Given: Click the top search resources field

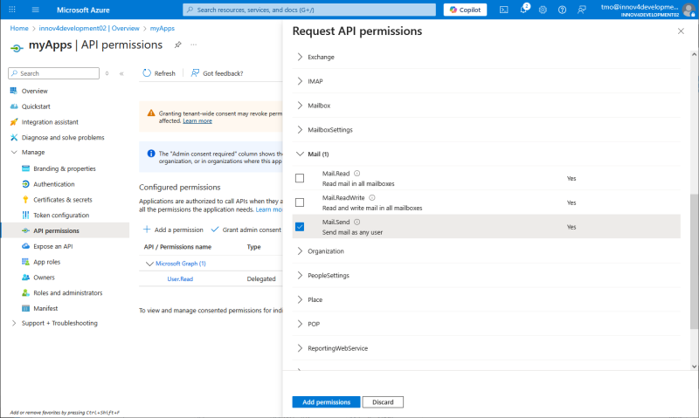Looking at the screenshot, I should click(x=310, y=10).
